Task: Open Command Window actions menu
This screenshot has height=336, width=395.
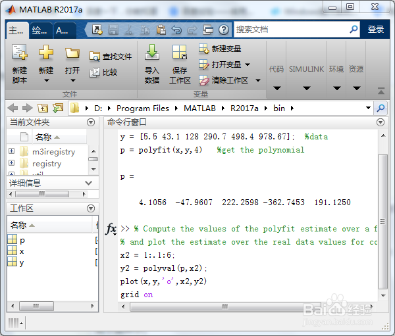Action: click(x=381, y=122)
